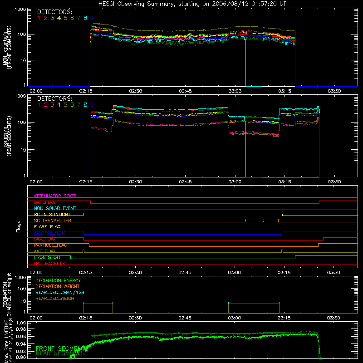Click 0.94 y-axis tick of livetime plot

tap(21, 344)
